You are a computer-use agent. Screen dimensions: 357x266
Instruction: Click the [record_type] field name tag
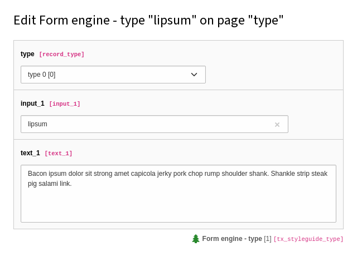[x=62, y=55]
